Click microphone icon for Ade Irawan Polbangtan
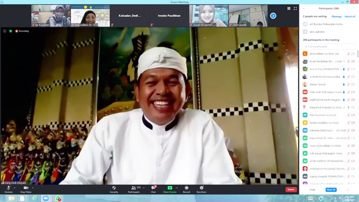 tap(348, 153)
